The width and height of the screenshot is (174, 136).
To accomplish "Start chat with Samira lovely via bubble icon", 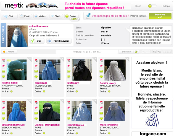I will pos(101,77).
